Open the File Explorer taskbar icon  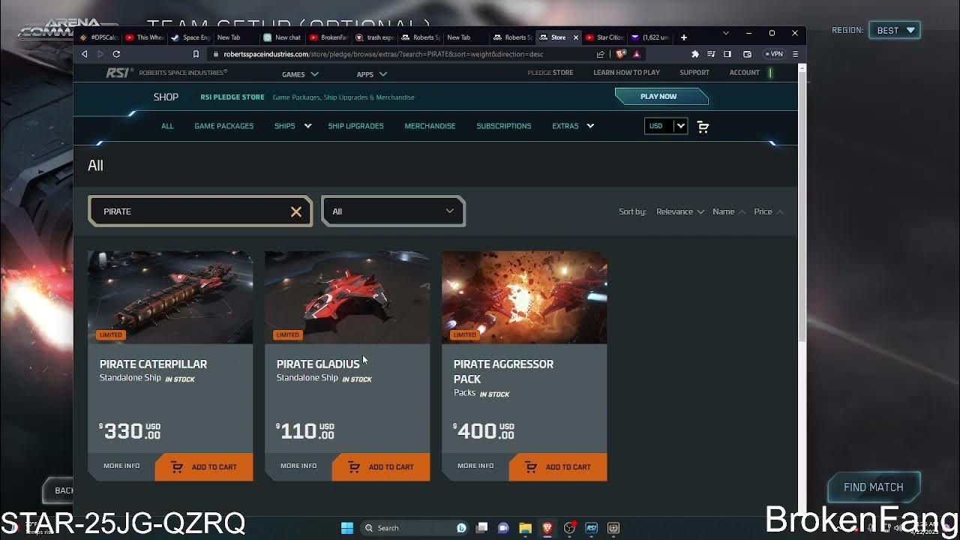point(525,528)
